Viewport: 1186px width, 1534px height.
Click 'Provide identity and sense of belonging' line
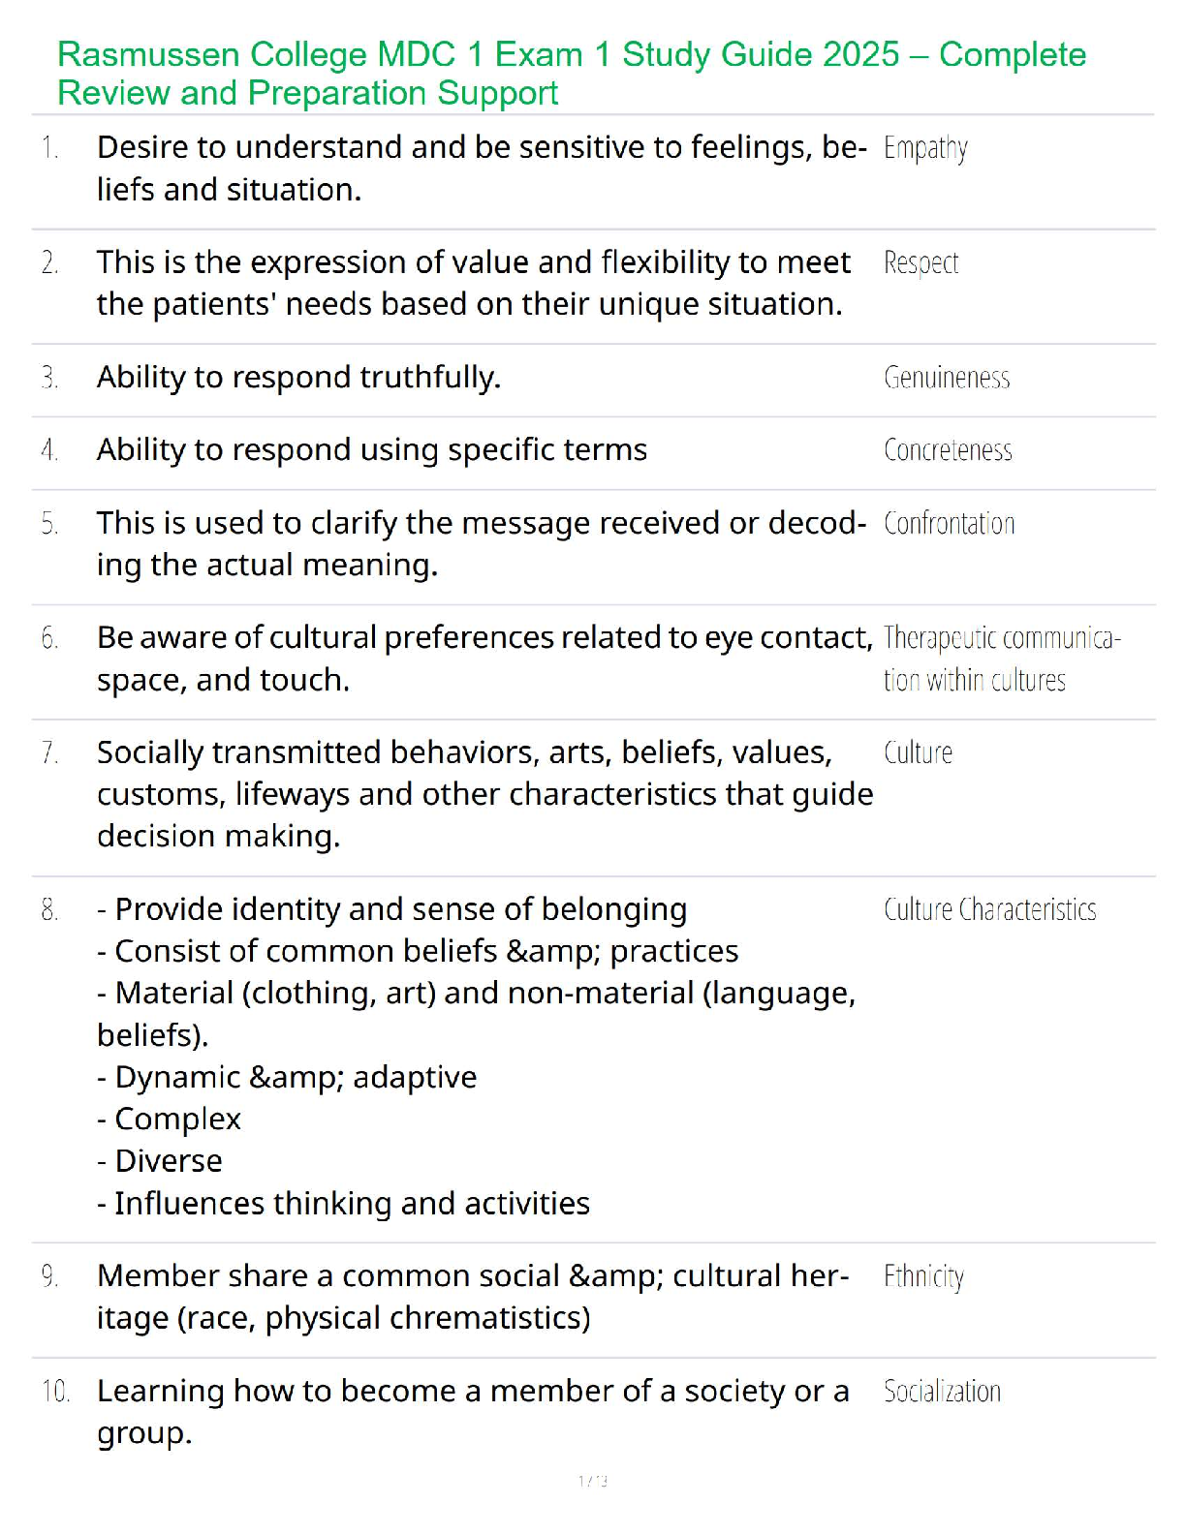click(x=392, y=909)
